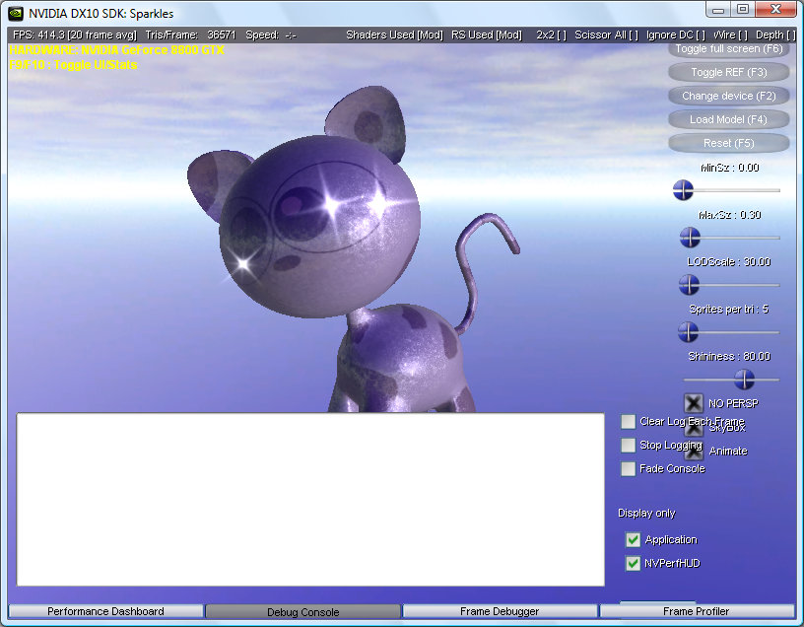Switch to the Frame Debugger tab
This screenshot has height=627, width=804.
500,611
